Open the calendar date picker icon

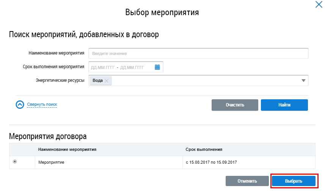(x=158, y=67)
